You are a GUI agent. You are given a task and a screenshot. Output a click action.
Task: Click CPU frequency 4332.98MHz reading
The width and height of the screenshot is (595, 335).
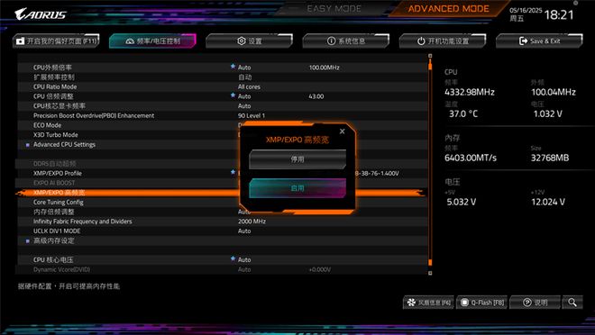pos(470,92)
